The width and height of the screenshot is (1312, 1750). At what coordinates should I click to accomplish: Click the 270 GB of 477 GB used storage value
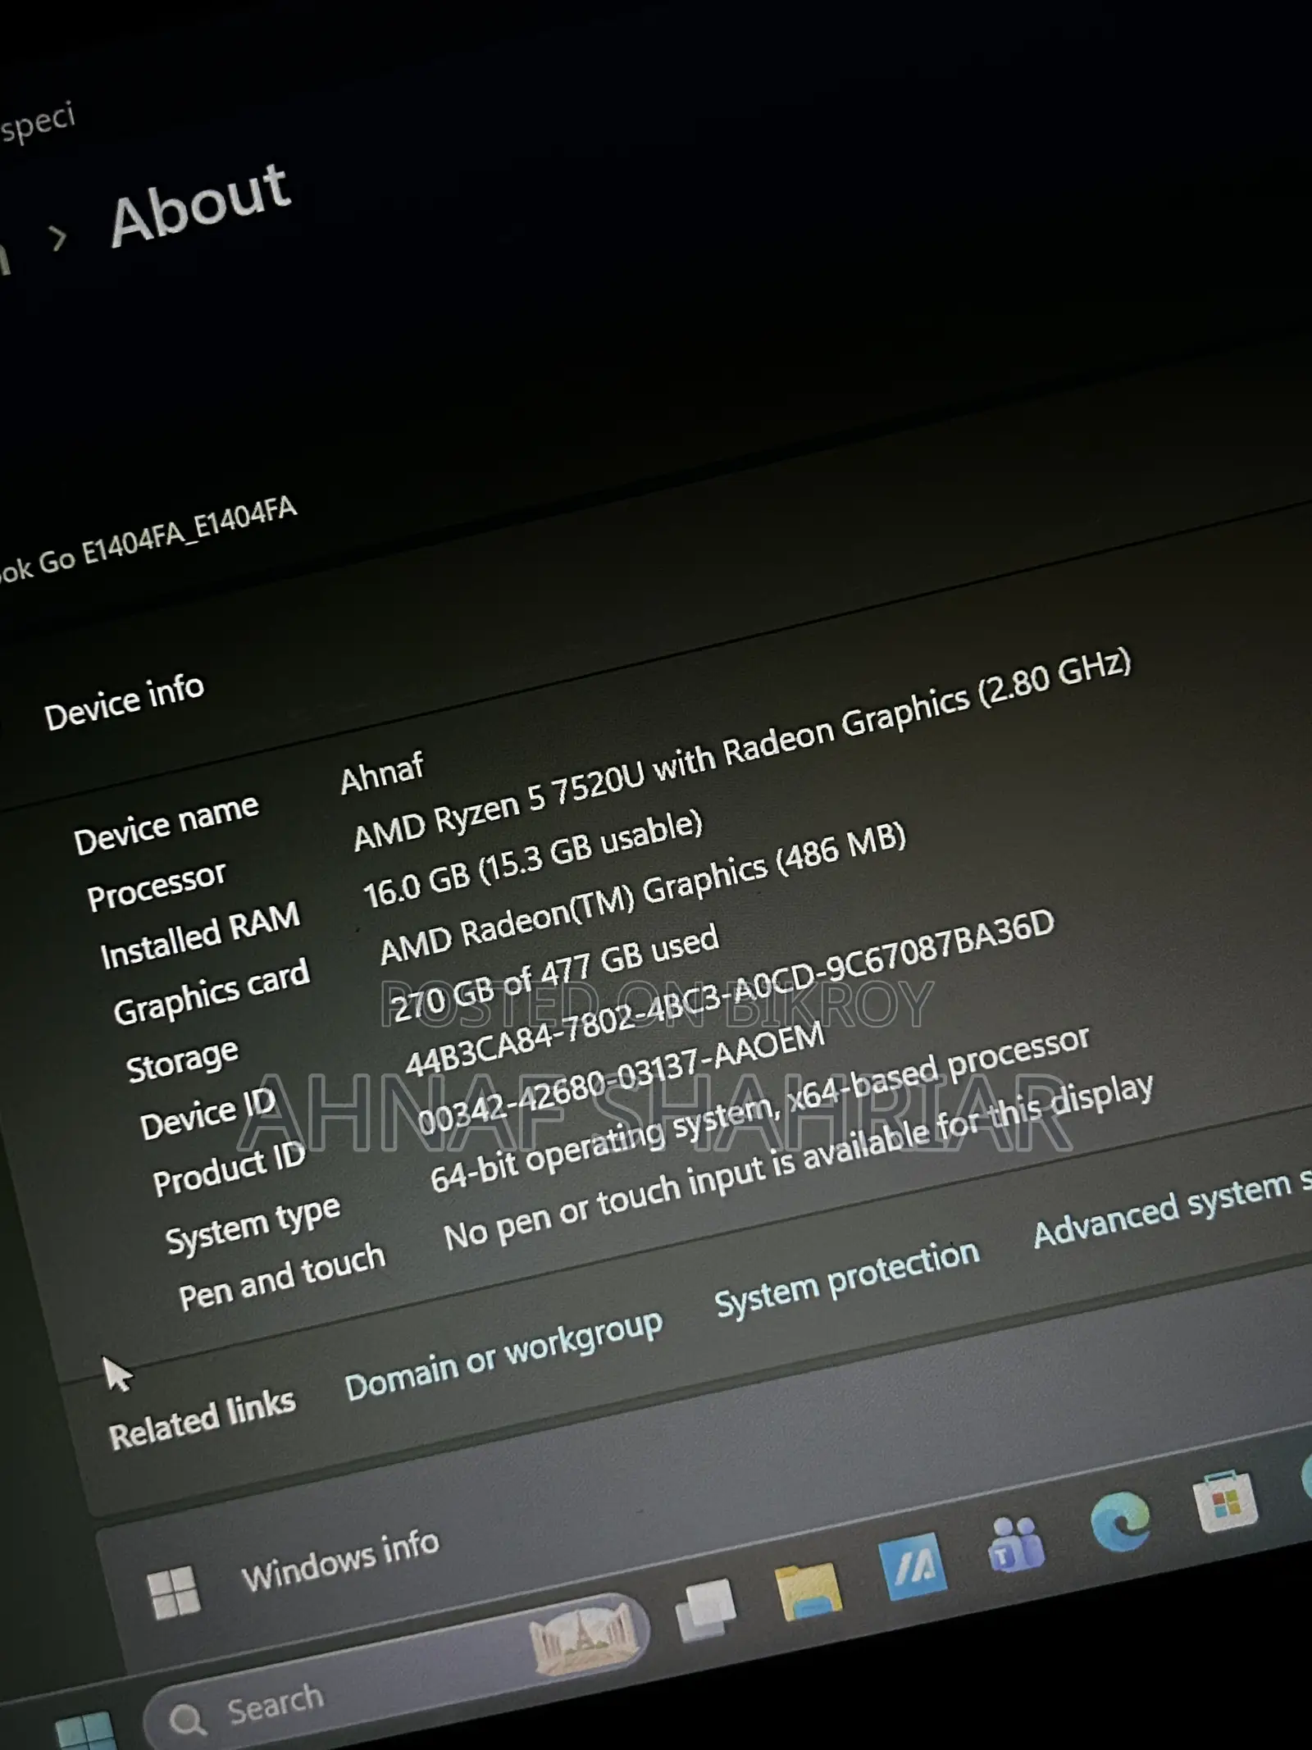[555, 973]
